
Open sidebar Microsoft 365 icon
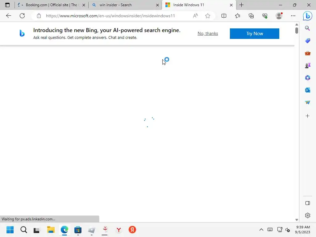click(308, 78)
